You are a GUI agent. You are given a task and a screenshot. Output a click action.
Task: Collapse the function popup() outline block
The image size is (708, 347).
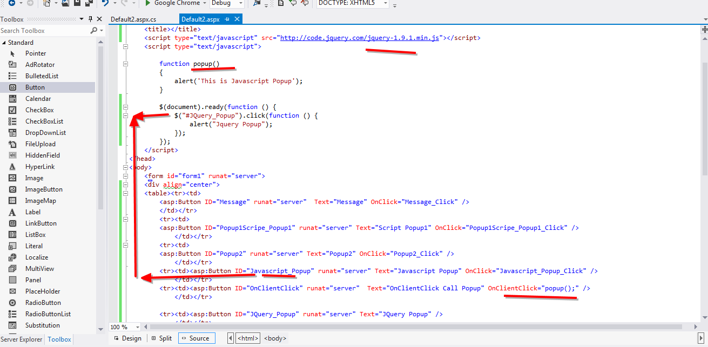click(125, 64)
